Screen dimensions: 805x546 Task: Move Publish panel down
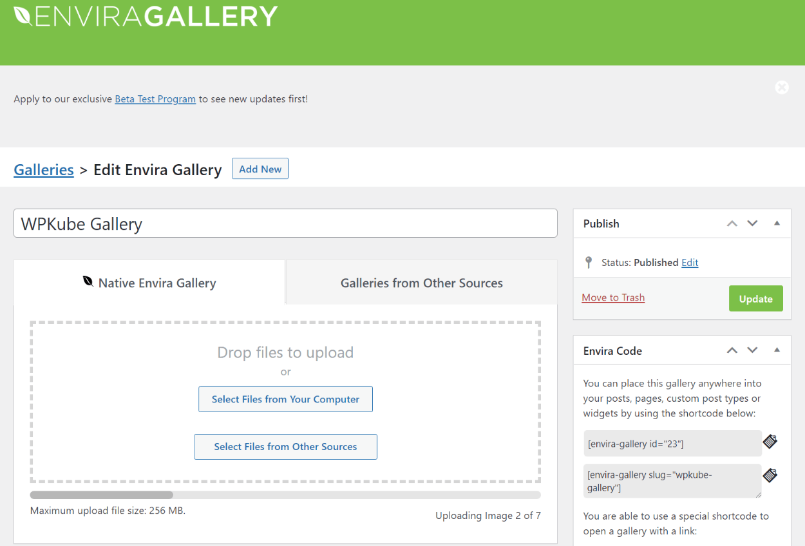pos(752,223)
